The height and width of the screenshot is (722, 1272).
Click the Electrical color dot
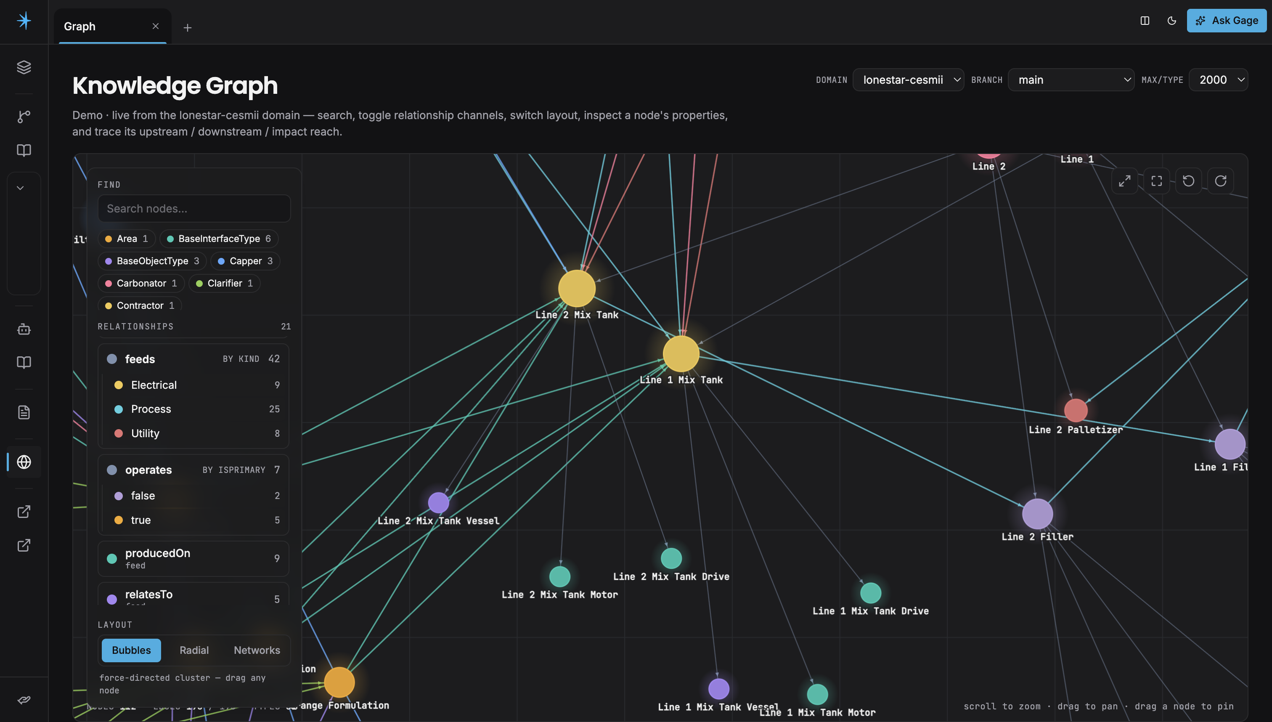pyautogui.click(x=119, y=385)
